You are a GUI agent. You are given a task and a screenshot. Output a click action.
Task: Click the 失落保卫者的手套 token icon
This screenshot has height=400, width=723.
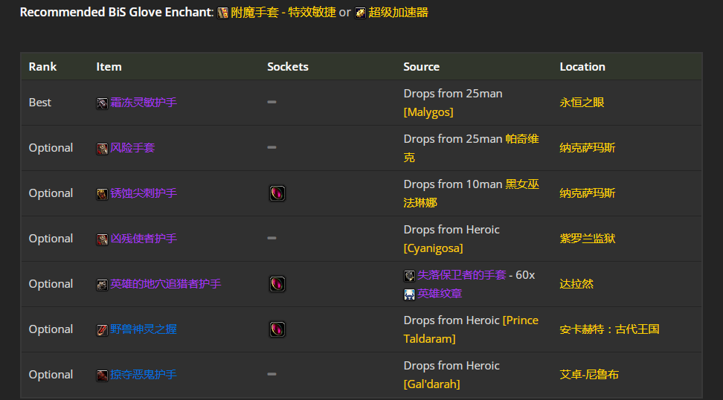point(409,276)
